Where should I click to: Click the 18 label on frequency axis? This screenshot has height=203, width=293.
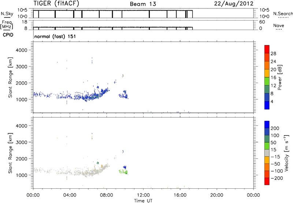(25, 22)
